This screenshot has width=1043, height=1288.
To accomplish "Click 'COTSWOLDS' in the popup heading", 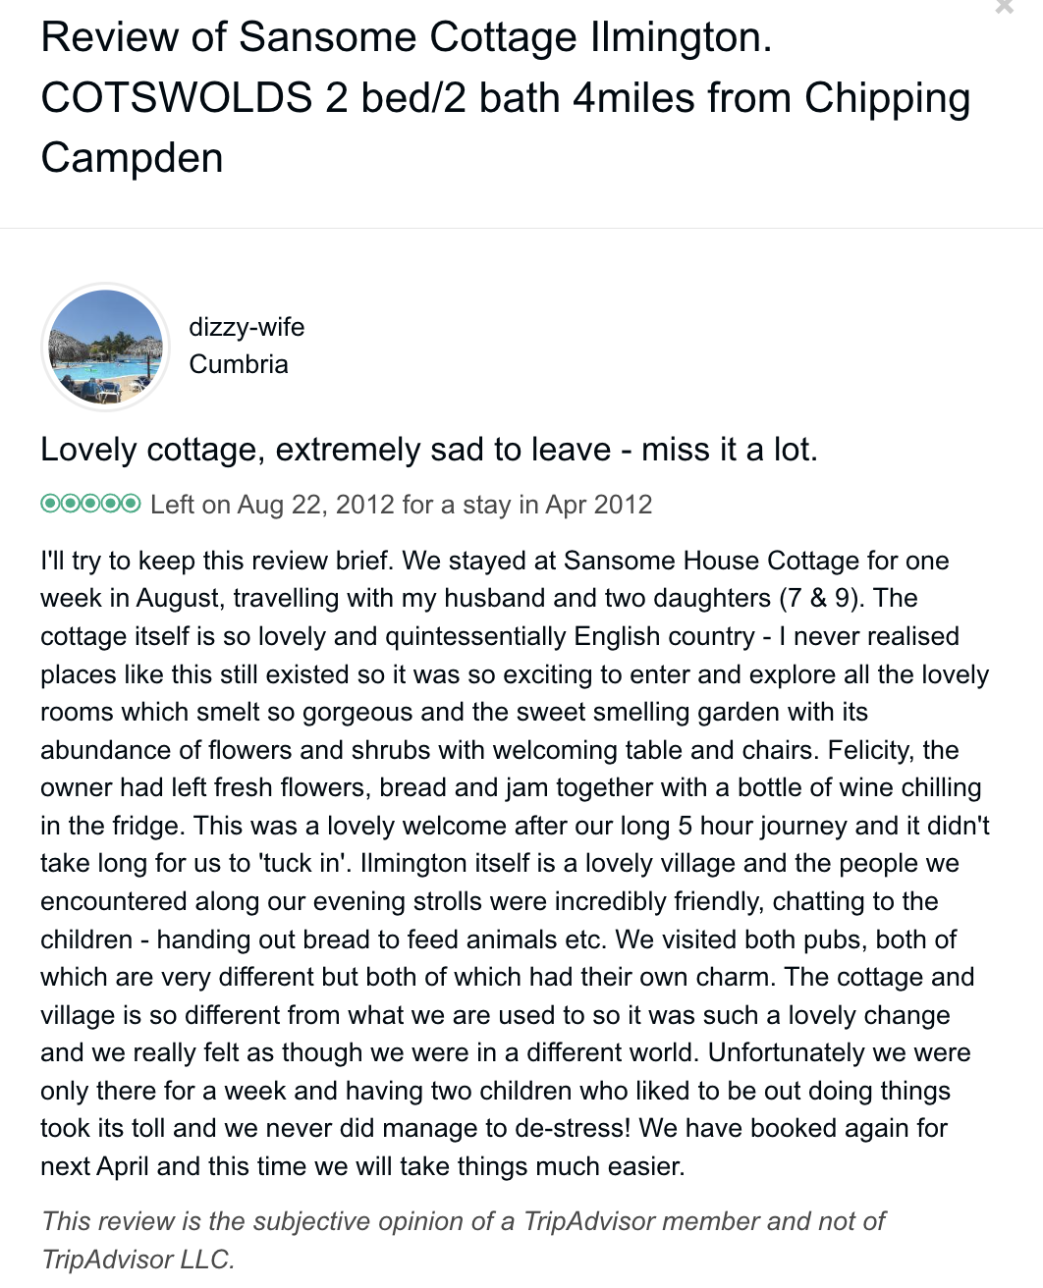I will click(x=177, y=98).
